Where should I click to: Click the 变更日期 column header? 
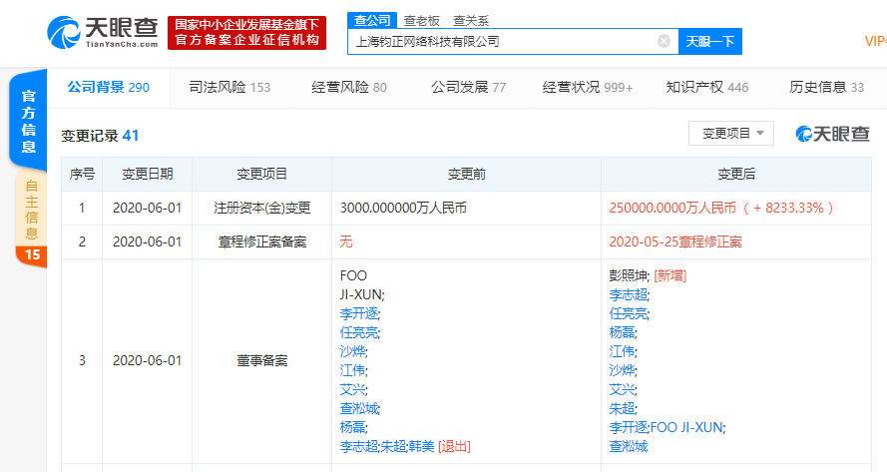(148, 175)
